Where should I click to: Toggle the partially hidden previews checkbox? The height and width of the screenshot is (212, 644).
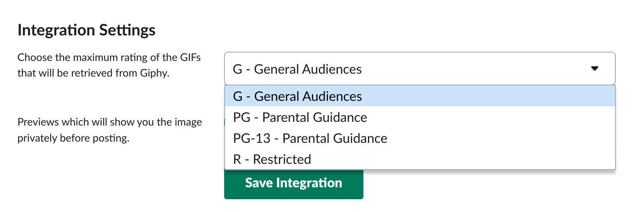(224, 122)
